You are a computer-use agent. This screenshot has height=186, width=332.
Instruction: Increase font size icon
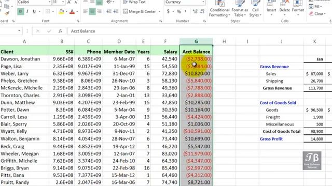point(69,2)
